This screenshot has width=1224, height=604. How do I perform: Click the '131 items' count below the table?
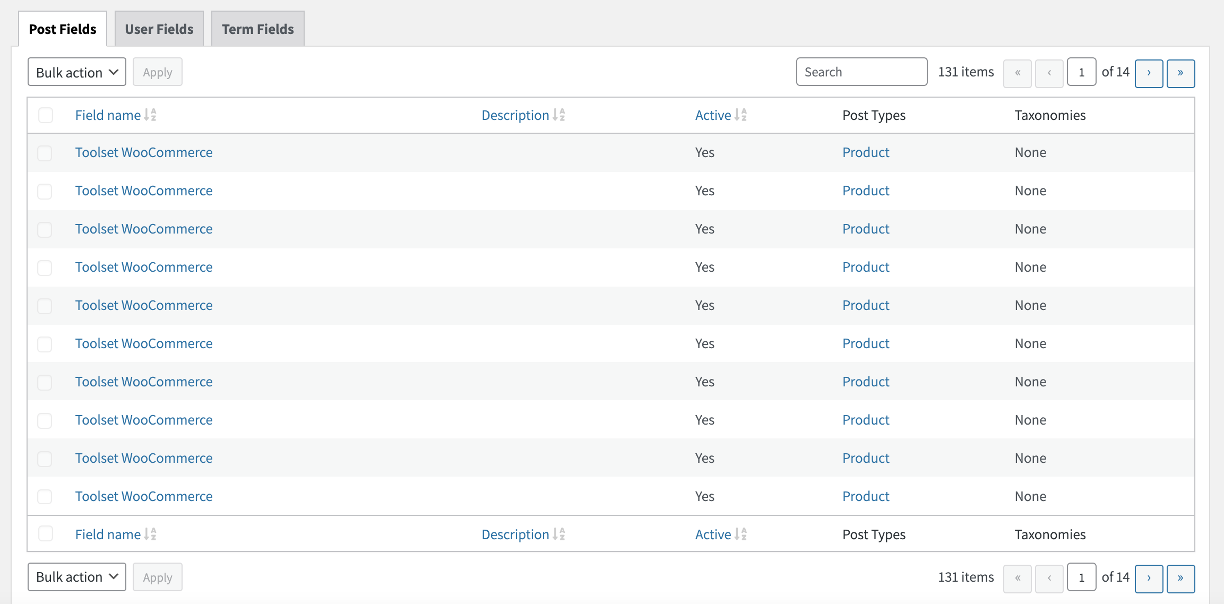[966, 577]
